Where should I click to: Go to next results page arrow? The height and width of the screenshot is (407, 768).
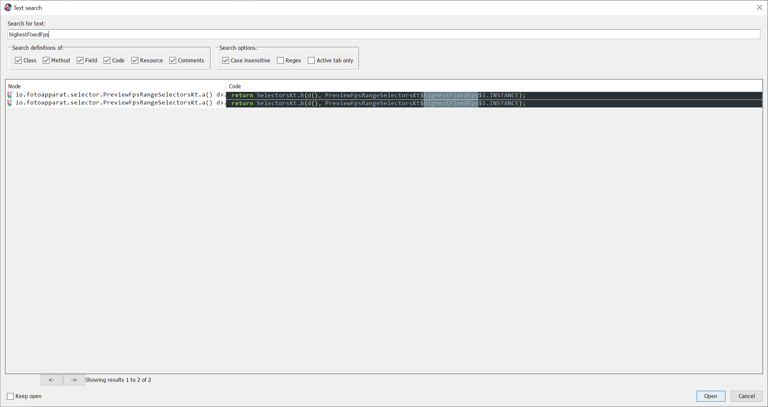(74, 380)
